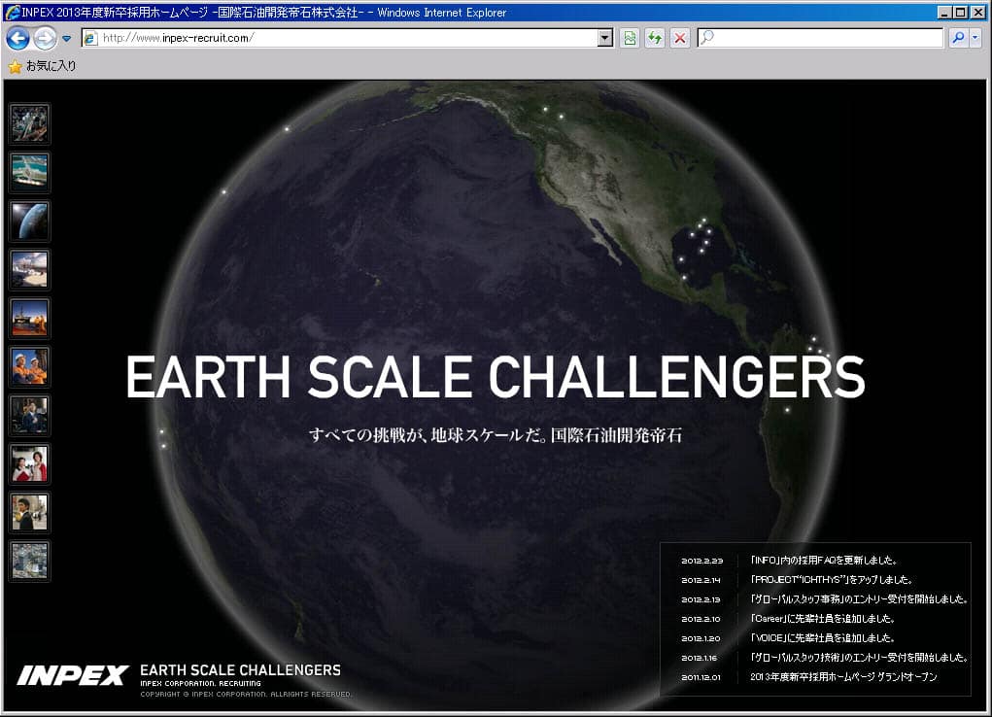Open the 「PROJECT"ICHTHYS"」 news item
The image size is (992, 717).
click(x=832, y=580)
